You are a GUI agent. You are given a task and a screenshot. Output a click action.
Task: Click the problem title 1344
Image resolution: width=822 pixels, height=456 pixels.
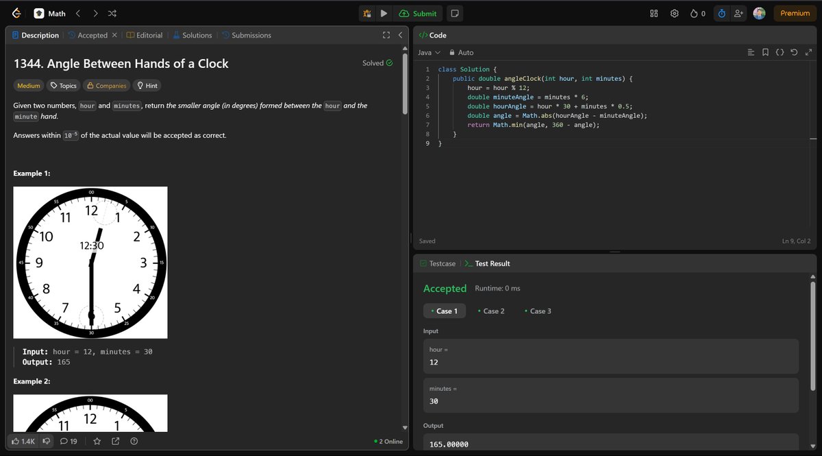tap(121, 63)
